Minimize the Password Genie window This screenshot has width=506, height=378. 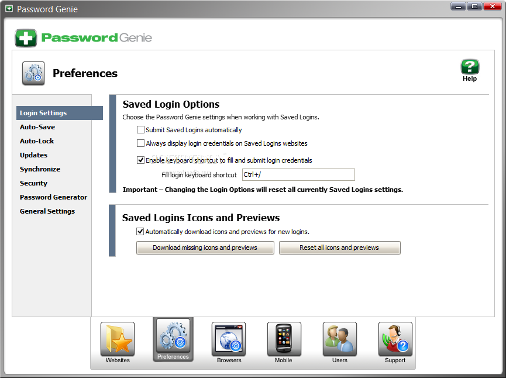pyautogui.click(x=458, y=6)
